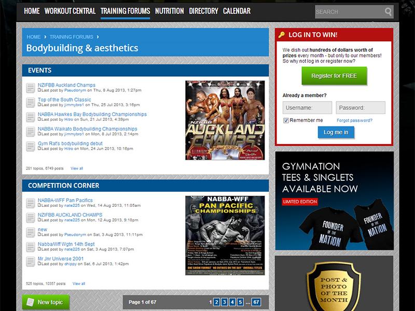Toggle the Remember me checkbox
This screenshot has width=415, height=311.
(286, 120)
